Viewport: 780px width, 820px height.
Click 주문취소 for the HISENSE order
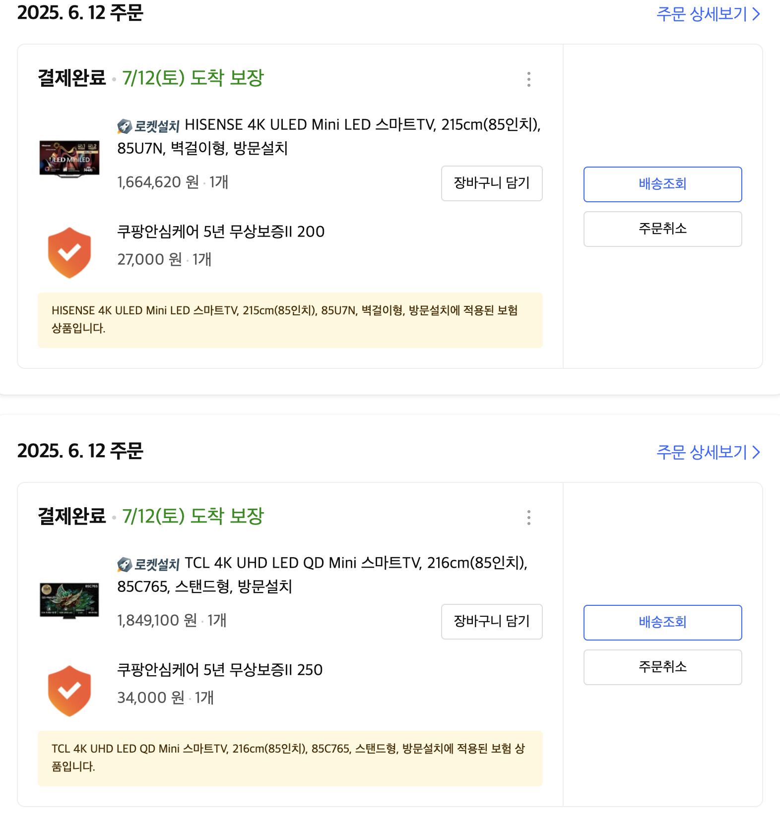[x=662, y=229]
